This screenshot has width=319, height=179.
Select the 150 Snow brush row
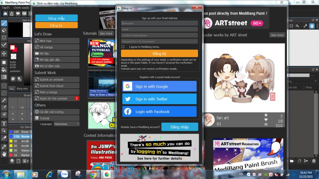tap(20, 136)
